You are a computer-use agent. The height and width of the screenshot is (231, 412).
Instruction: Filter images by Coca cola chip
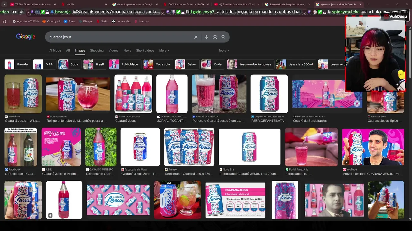[158, 64]
